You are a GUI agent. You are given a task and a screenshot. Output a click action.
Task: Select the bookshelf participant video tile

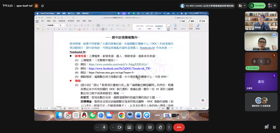(261, 21)
